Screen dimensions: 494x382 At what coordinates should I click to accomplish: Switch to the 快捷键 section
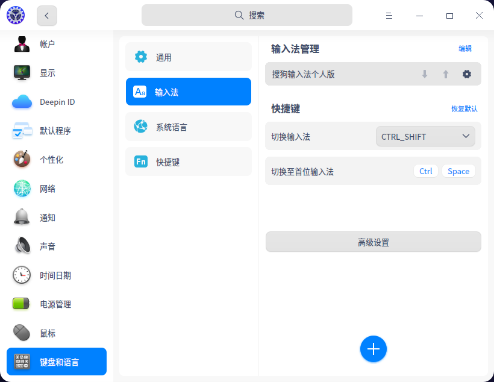[x=187, y=161]
